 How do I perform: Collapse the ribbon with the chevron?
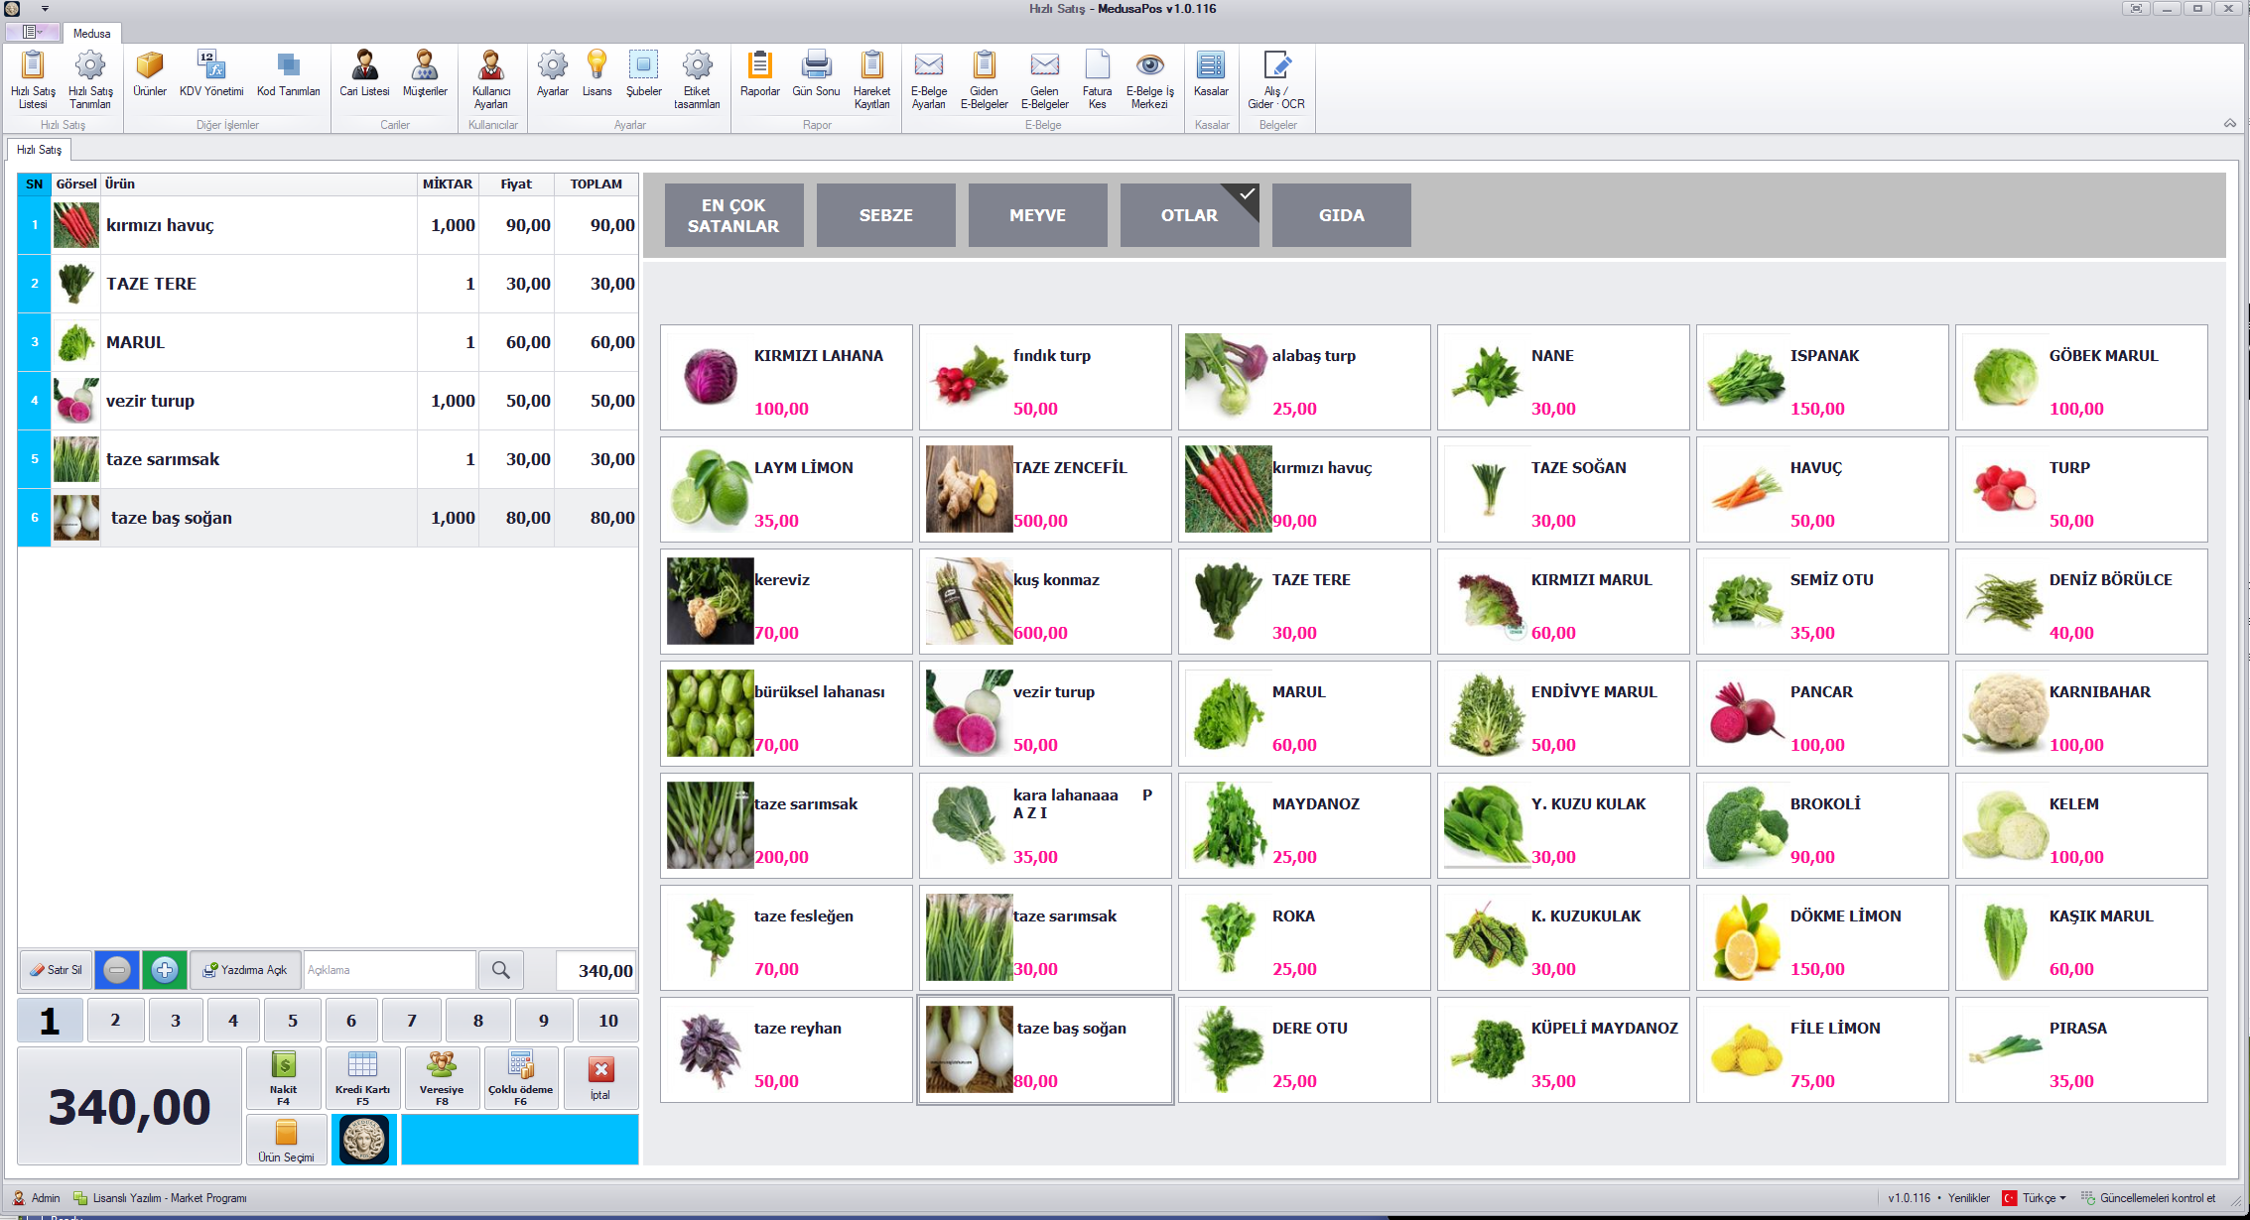click(x=2229, y=124)
